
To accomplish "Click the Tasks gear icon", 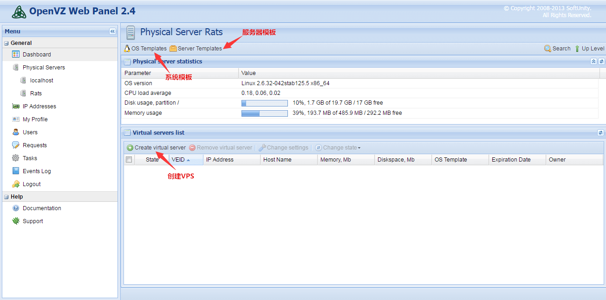I will click(x=16, y=158).
